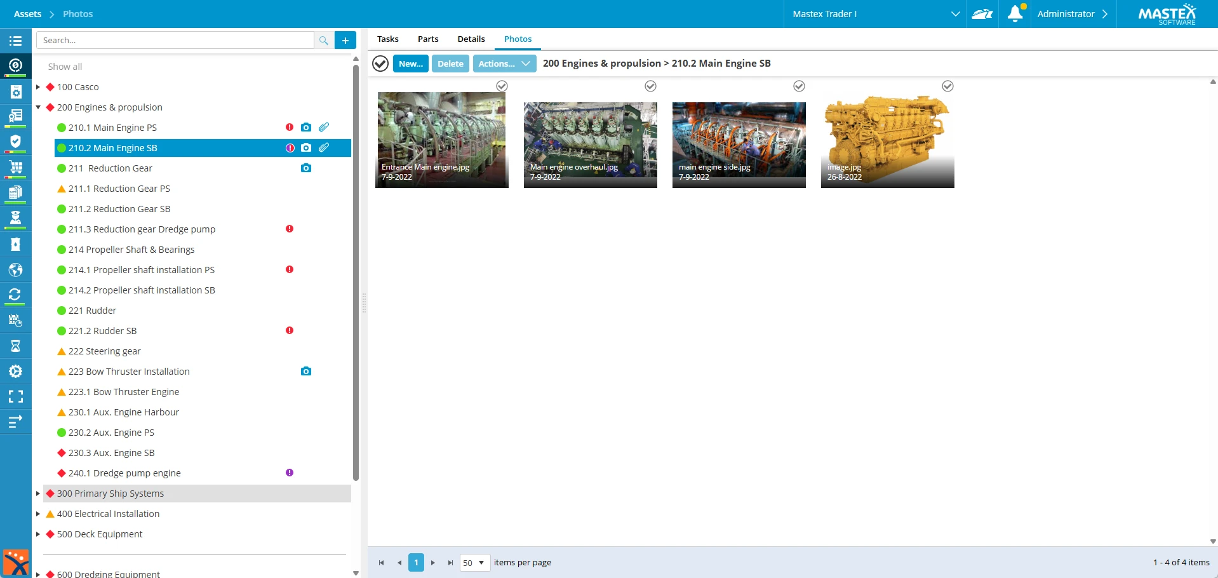Click red alert icon for 221.2 Rudder SB
1218x578 pixels.
point(290,331)
